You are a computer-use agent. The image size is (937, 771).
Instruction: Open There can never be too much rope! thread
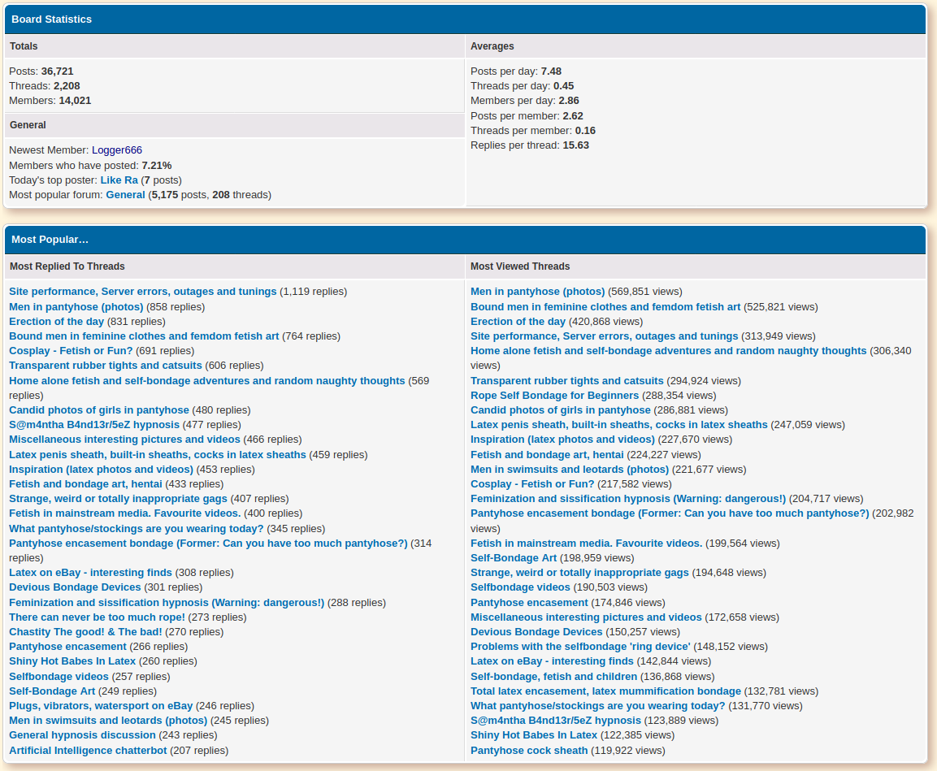[x=97, y=617]
